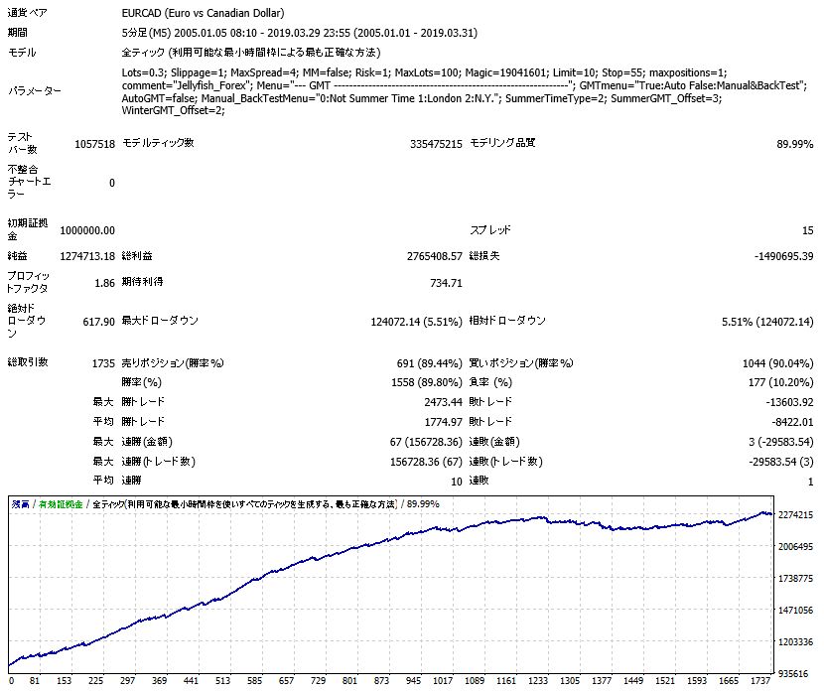Click the x-axis label 81
Image resolution: width=824 pixels, height=692 pixels.
click(x=34, y=680)
